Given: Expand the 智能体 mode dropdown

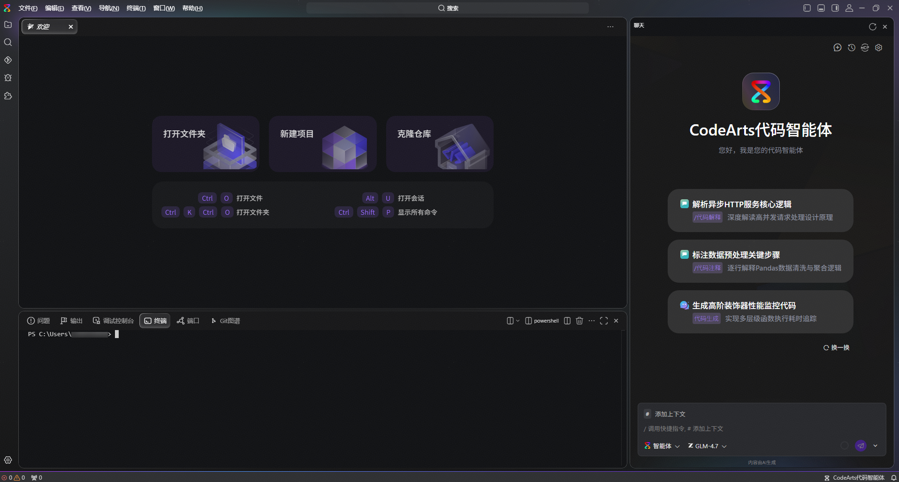Looking at the screenshot, I should point(662,446).
